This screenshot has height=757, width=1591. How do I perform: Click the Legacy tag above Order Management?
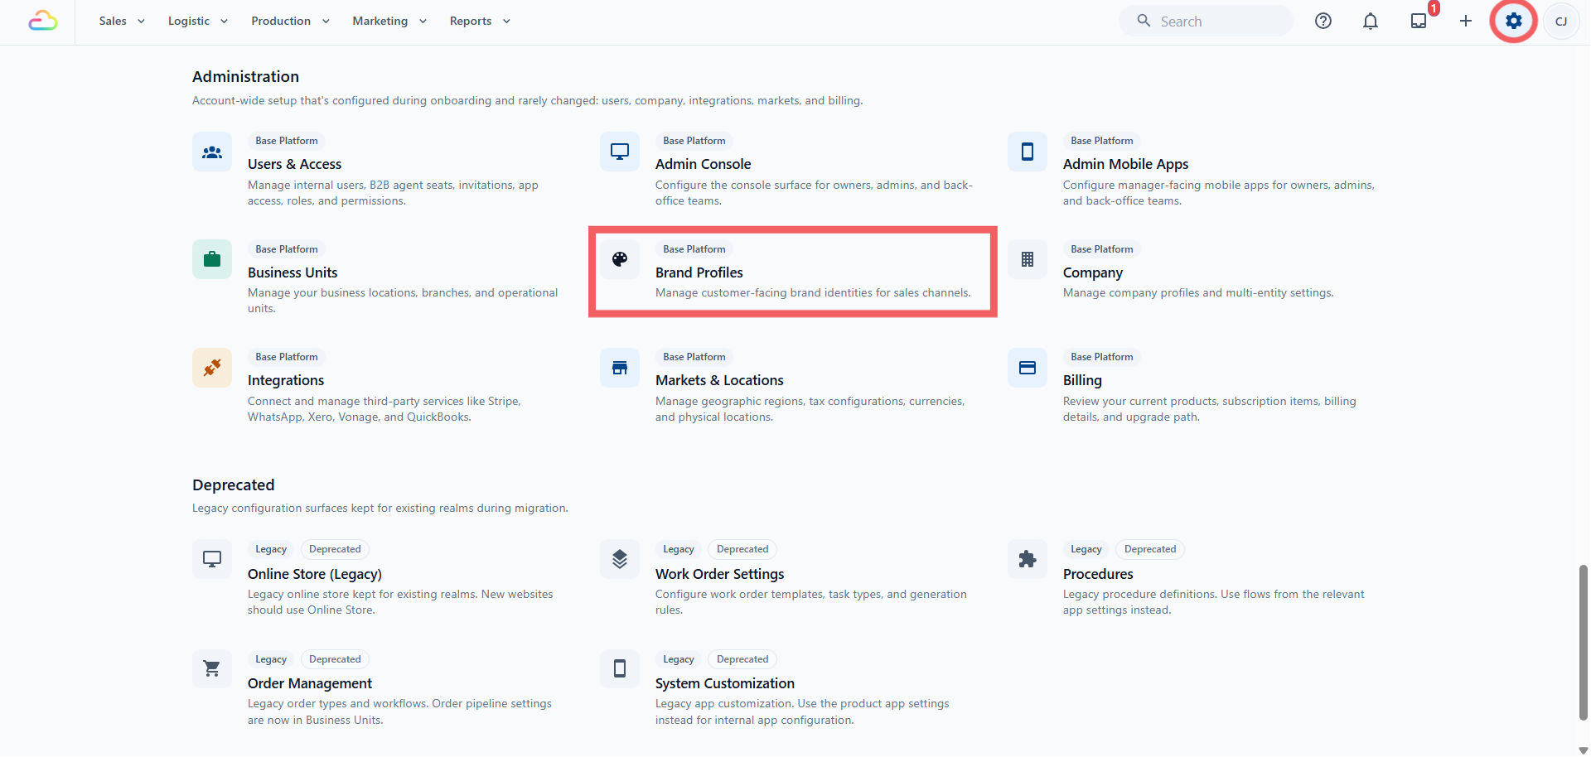click(271, 659)
